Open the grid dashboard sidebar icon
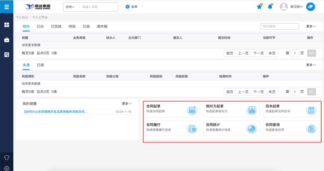 (x=7, y=25)
